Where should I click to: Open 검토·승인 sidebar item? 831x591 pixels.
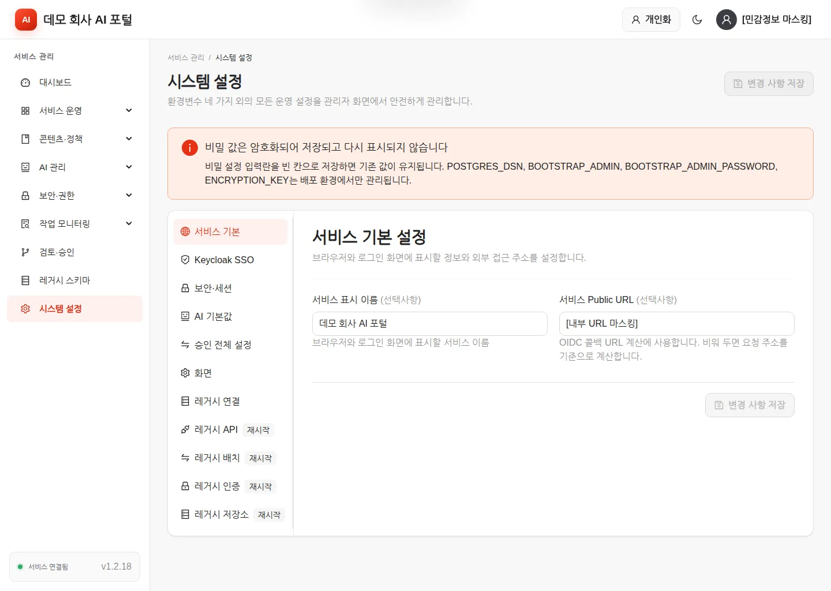click(x=74, y=252)
